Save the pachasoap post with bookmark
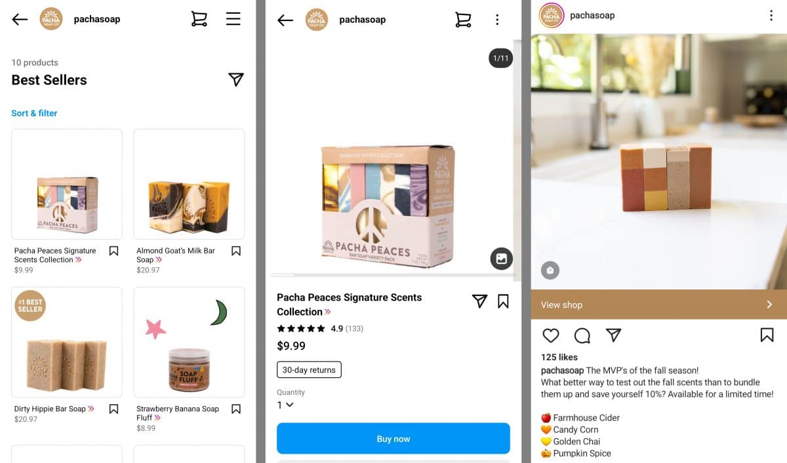 767,335
